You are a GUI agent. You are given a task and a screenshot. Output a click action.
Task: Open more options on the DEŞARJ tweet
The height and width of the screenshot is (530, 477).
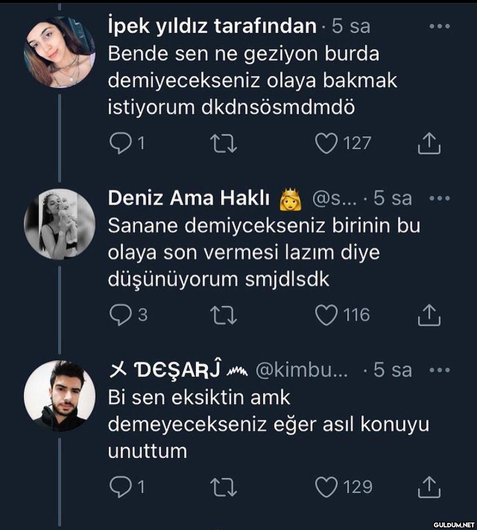(439, 370)
